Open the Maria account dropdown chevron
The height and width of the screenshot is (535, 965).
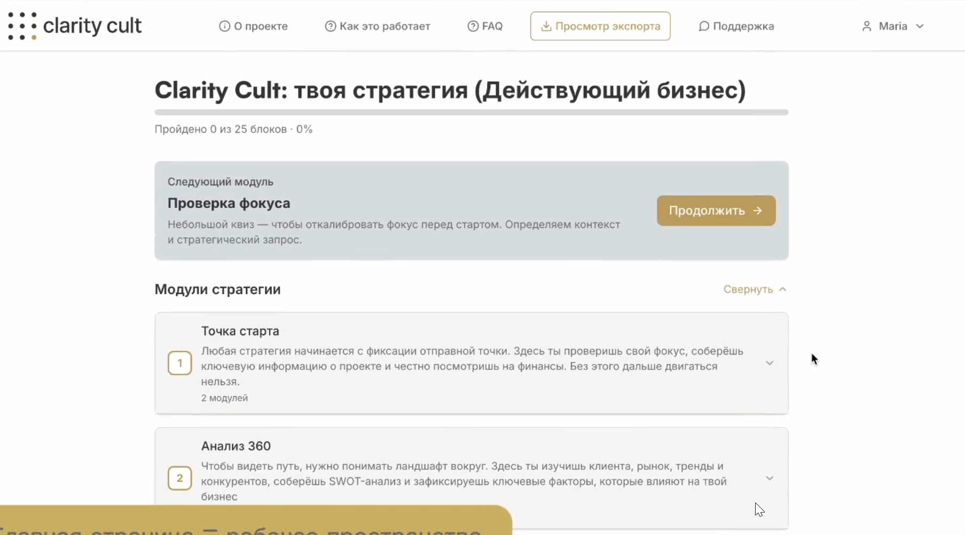pyautogui.click(x=920, y=26)
